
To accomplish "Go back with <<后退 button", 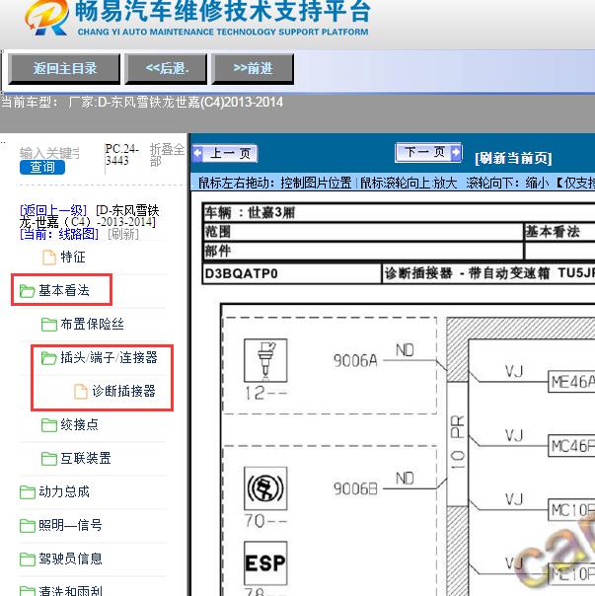I will tap(167, 69).
